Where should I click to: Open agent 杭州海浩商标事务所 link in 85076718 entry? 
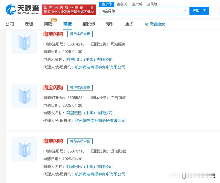tap(100, 174)
